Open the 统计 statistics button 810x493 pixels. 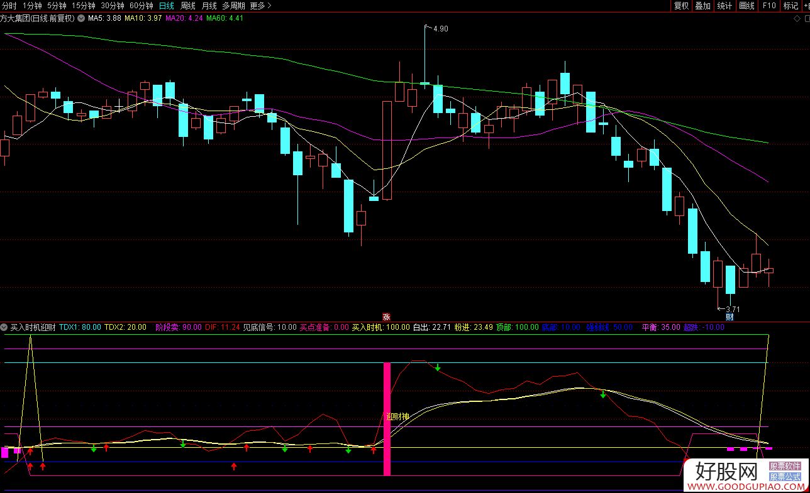(724, 6)
